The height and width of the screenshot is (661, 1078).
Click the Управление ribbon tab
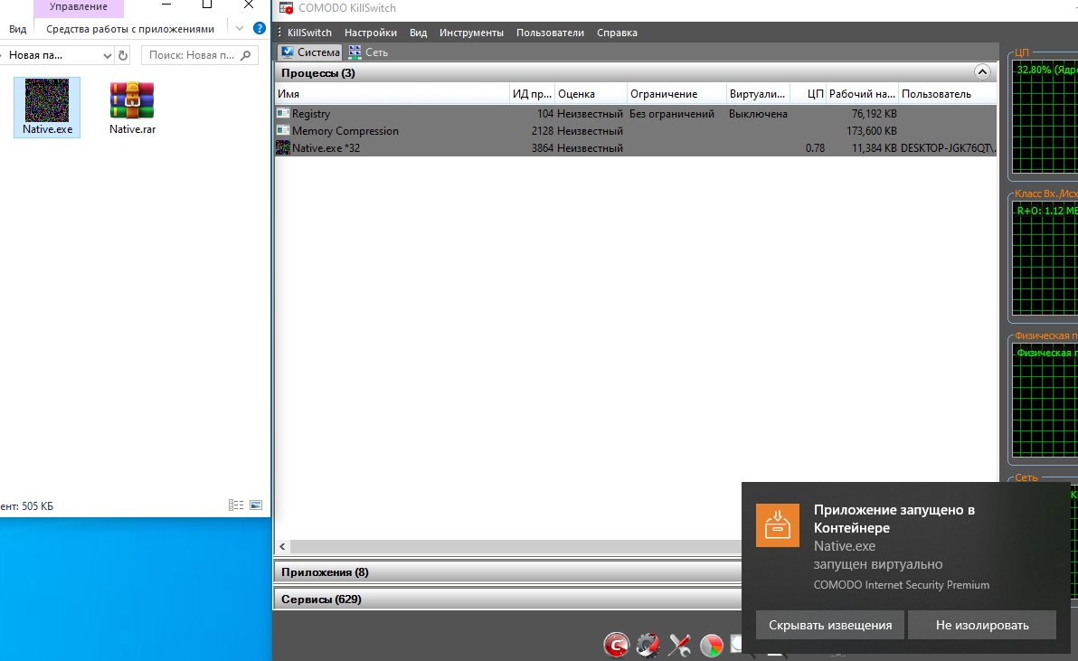pos(79,7)
